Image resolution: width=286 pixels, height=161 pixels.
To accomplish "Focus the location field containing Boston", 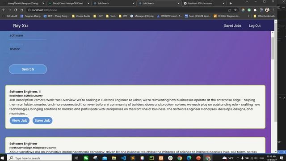I will [28, 49].
